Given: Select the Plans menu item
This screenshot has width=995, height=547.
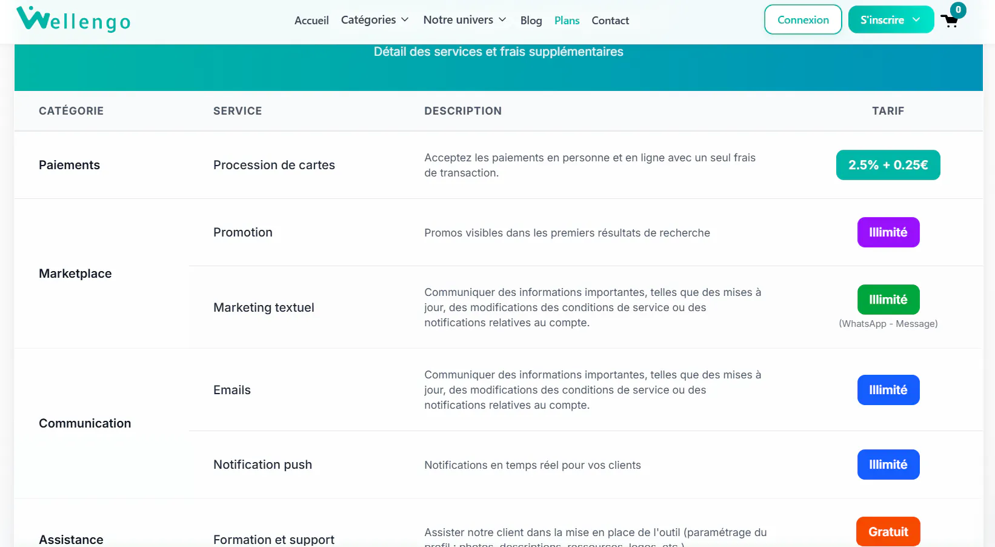Looking at the screenshot, I should tap(567, 21).
